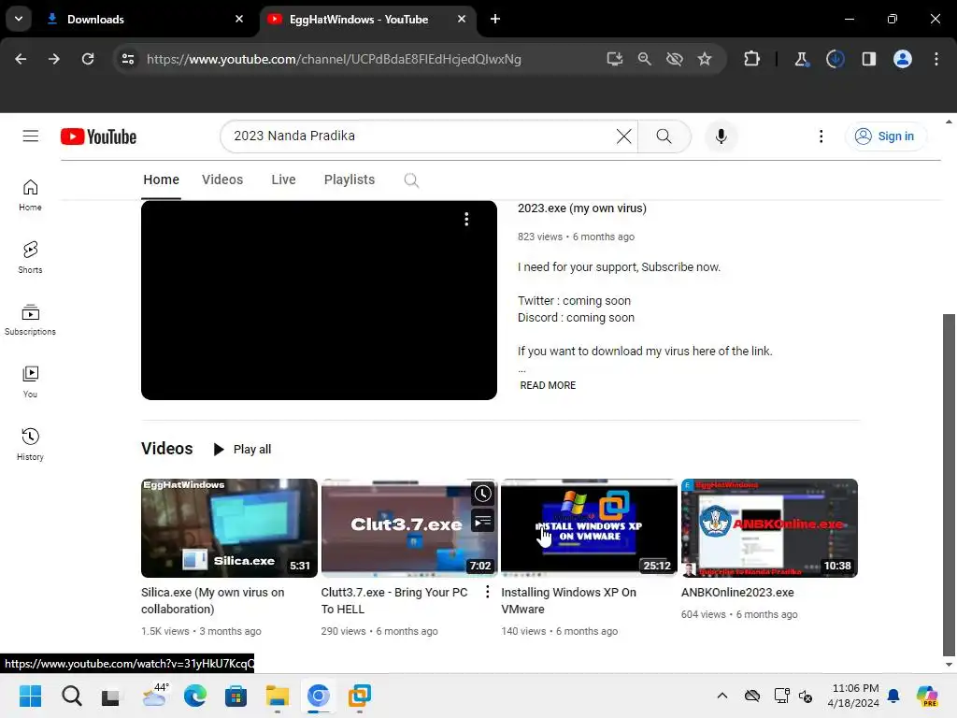Switch to the Live channel tab
The image size is (957, 718).
pyautogui.click(x=283, y=179)
